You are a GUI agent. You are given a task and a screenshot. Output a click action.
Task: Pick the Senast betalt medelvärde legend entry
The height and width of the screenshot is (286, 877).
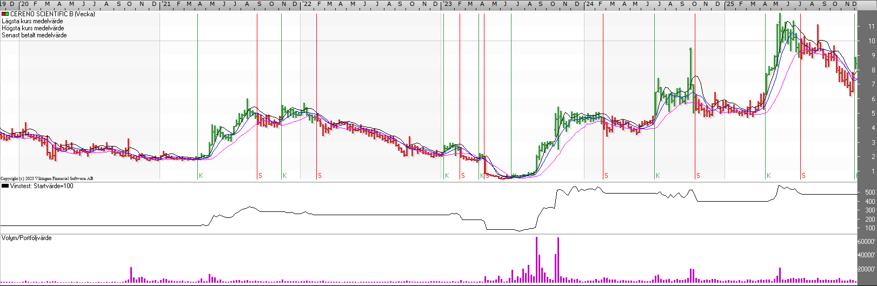click(34, 35)
